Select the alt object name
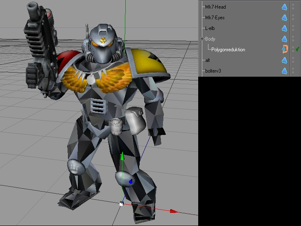The height and width of the screenshot is (226, 301). click(208, 60)
